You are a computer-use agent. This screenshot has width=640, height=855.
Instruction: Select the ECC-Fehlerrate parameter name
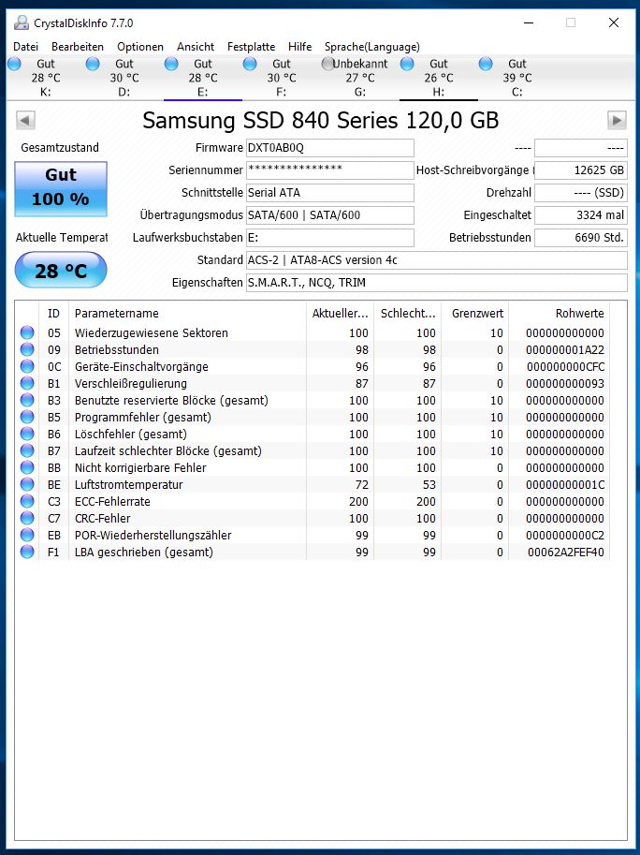112,502
